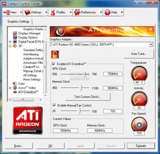Click the Auto-Tune button
The image size is (160, 154).
pos(139,54)
